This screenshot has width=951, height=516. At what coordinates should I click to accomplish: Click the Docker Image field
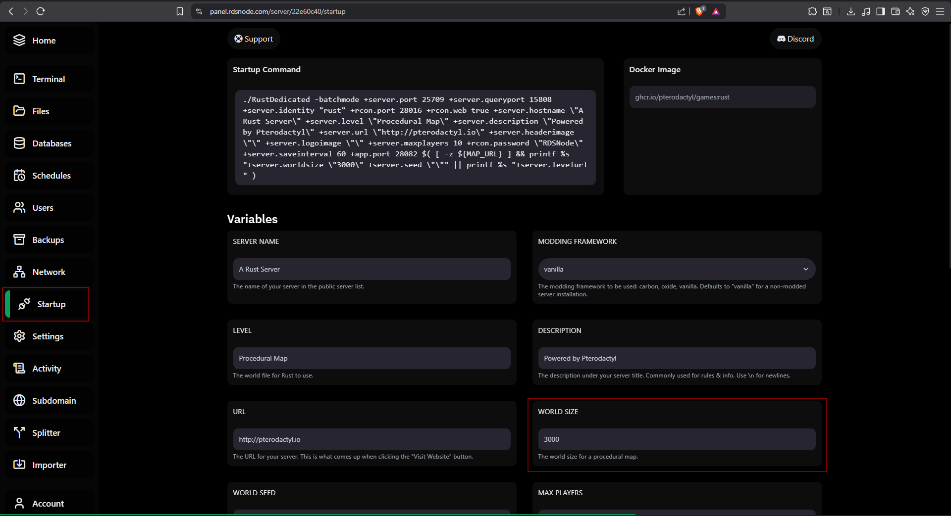click(x=722, y=97)
